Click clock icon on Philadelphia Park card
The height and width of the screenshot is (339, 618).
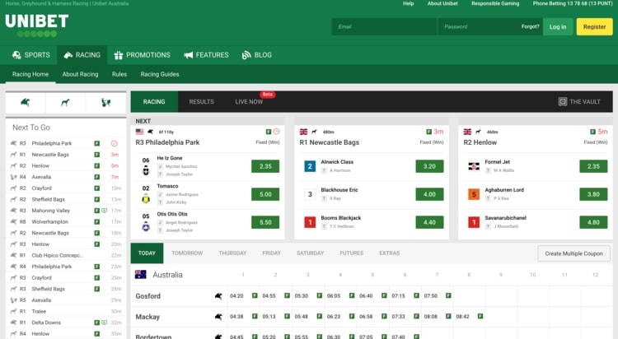click(276, 132)
